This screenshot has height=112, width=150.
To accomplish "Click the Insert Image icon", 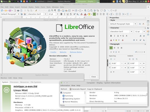I will coord(63,11).
